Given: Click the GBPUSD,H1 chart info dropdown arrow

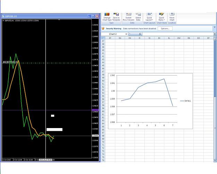Looking at the screenshot, I should pos(3,21).
